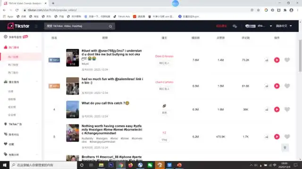Open thumbnail of 'had so much fun' video
Image resolution: width=302 pixels, height=169 pixels.
pyautogui.click(x=73, y=86)
